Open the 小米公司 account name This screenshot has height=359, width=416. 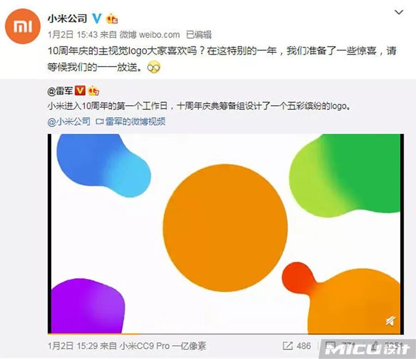pyautogui.click(x=67, y=18)
